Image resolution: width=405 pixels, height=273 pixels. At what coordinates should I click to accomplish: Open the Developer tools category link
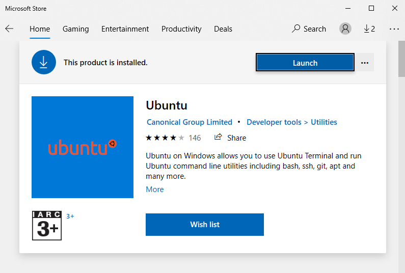click(x=274, y=122)
